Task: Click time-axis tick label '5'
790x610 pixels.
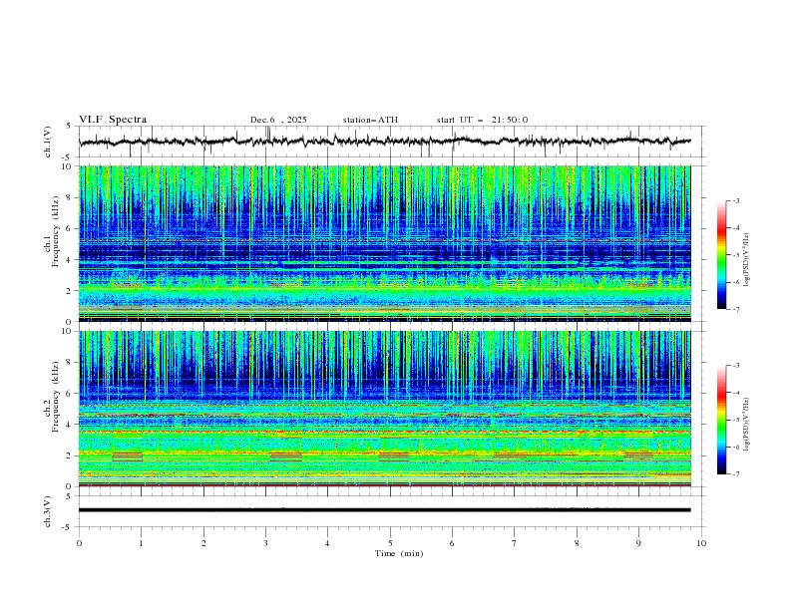Action: tap(390, 543)
